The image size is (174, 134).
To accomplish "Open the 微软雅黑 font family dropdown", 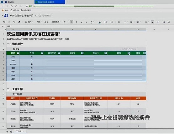I will [56, 22].
